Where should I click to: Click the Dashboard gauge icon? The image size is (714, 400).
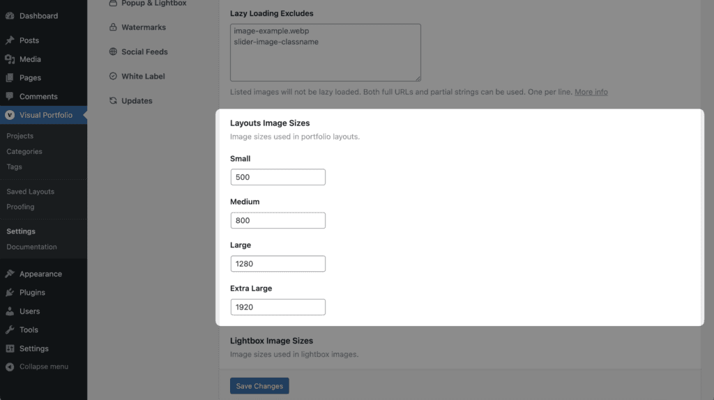pos(10,15)
